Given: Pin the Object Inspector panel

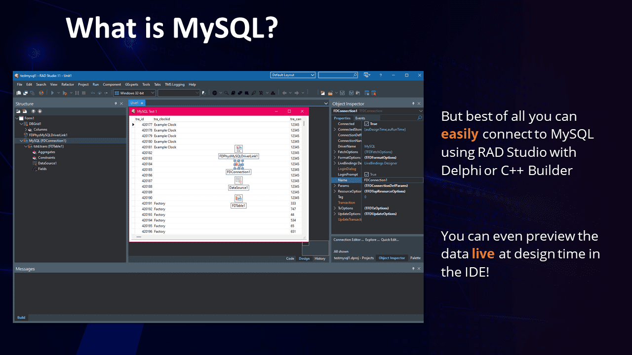Looking at the screenshot, I should 413,104.
